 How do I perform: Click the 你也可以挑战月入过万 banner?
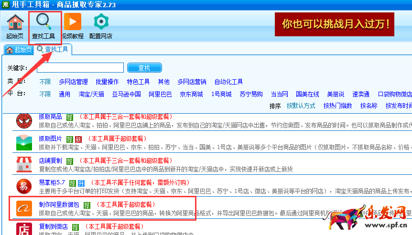click(x=335, y=24)
